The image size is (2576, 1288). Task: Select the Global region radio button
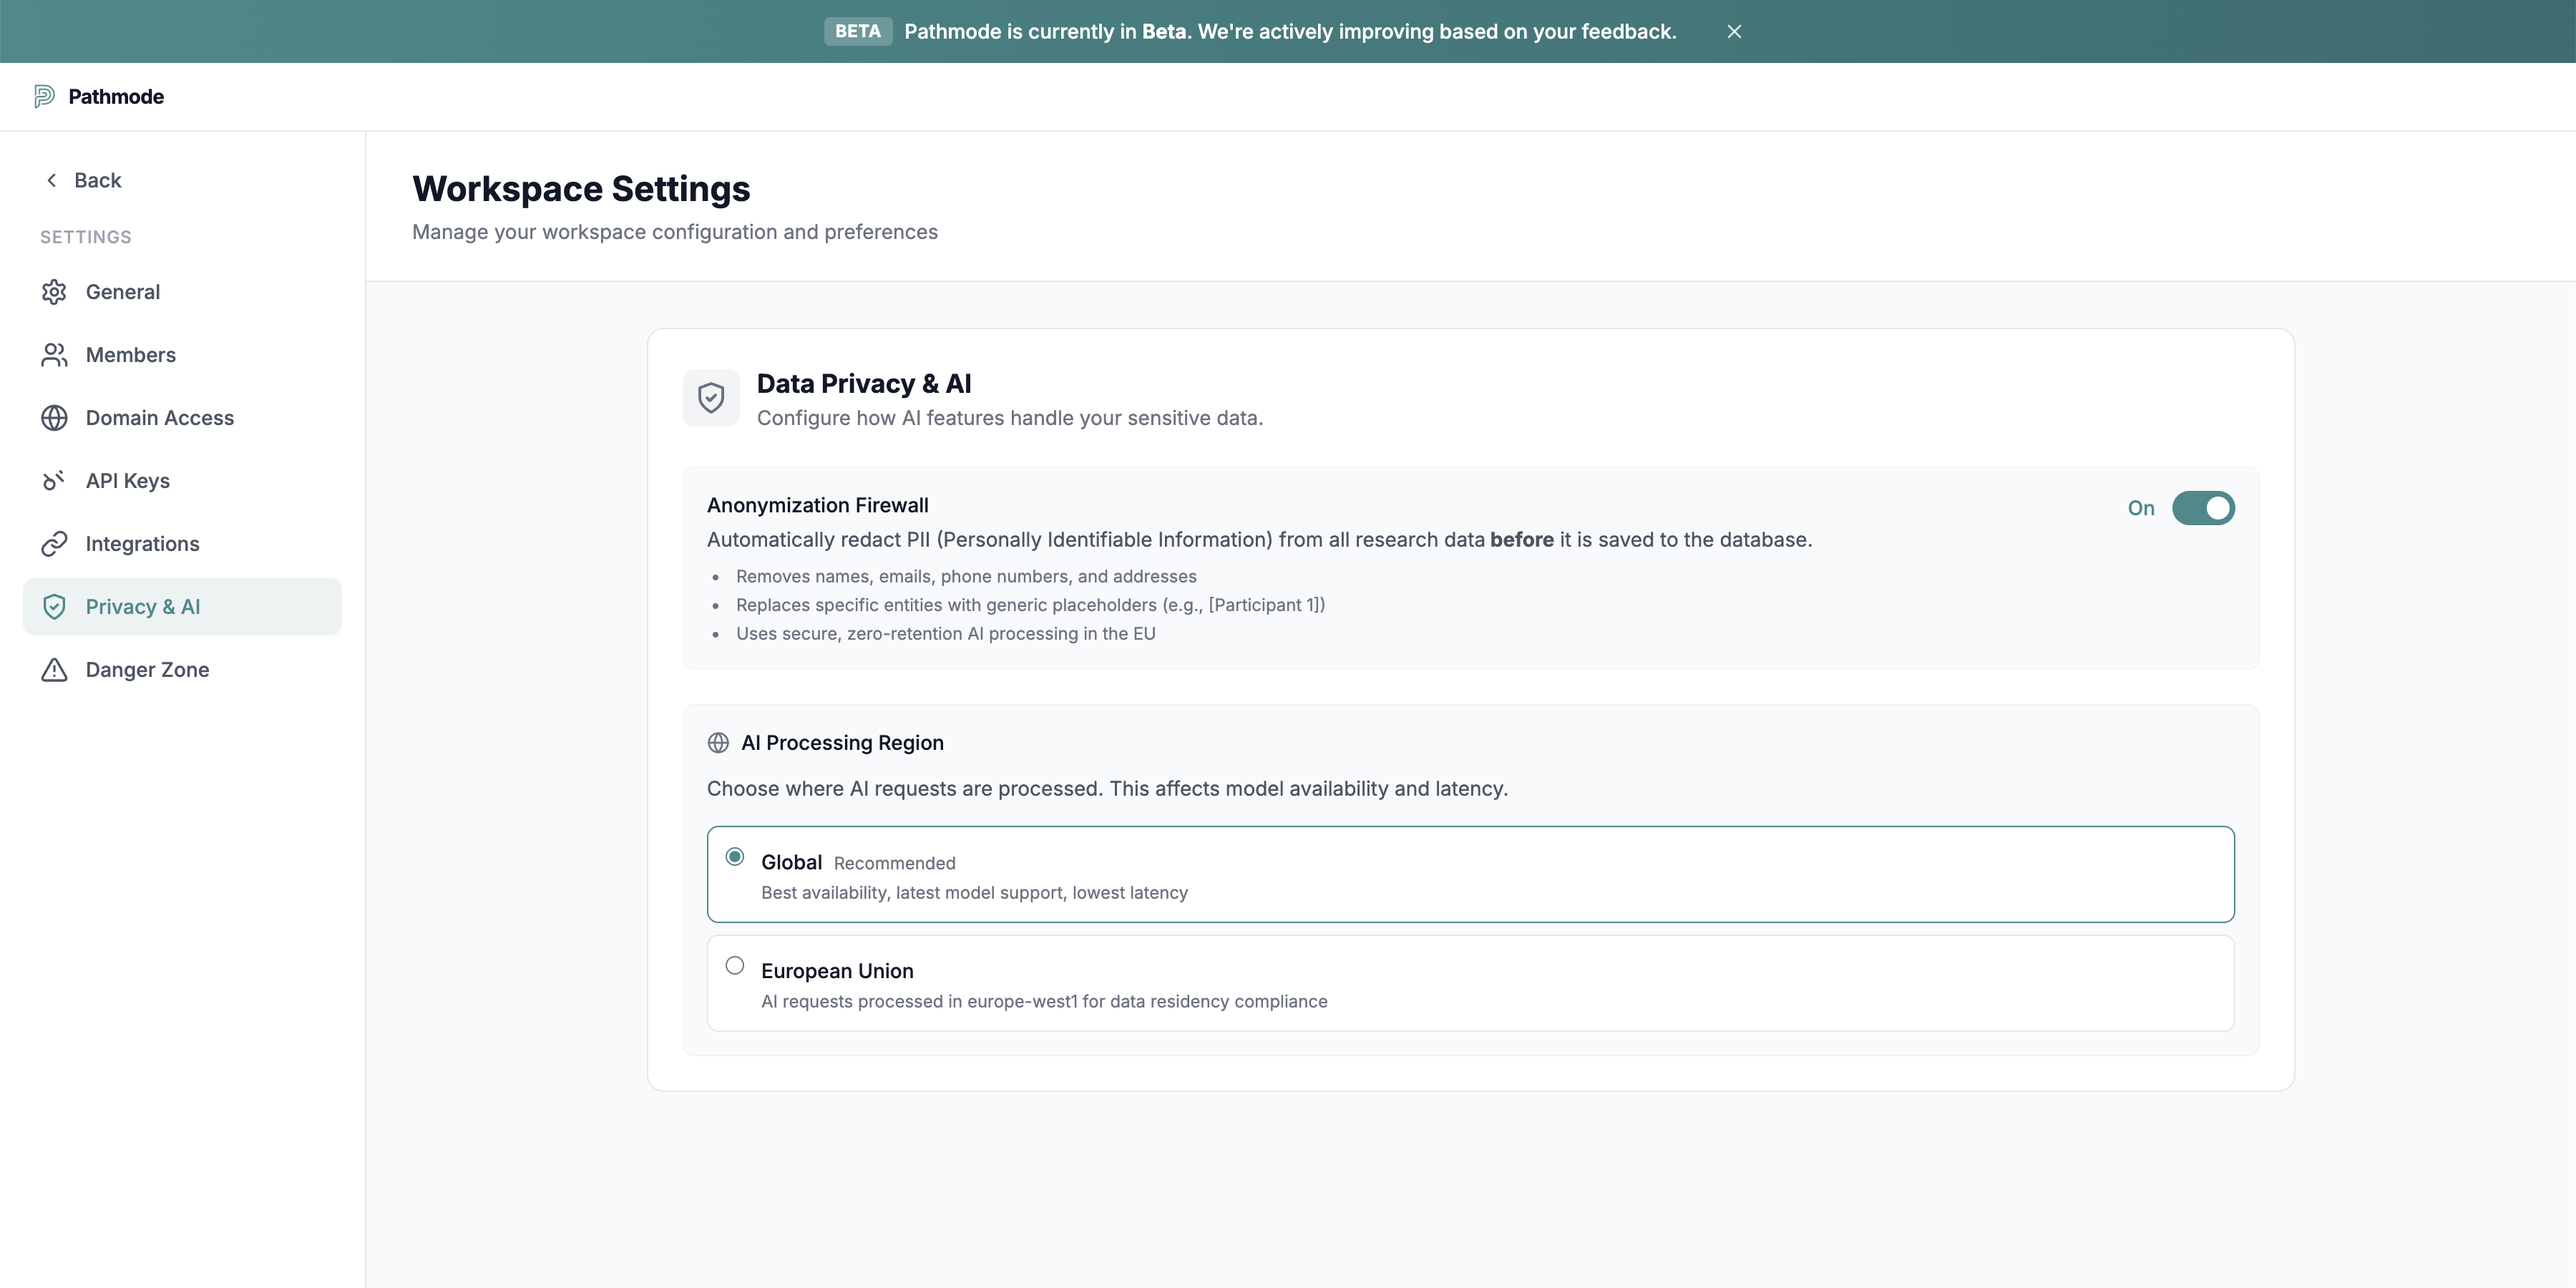(735, 857)
